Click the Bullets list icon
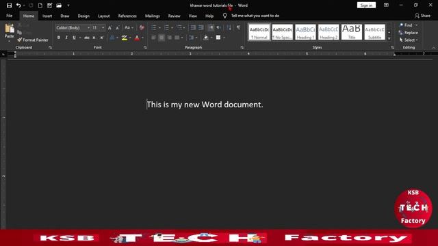 click(x=153, y=27)
